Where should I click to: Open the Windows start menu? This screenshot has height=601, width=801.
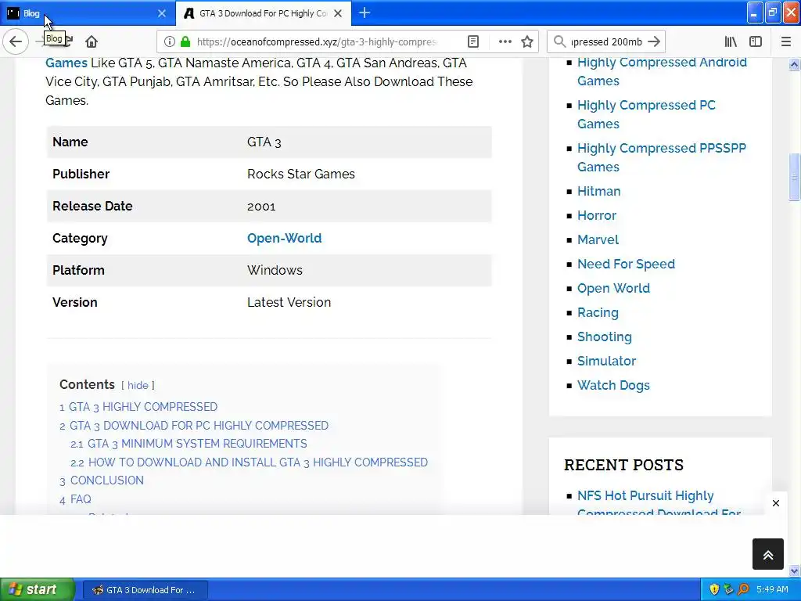coord(38,589)
